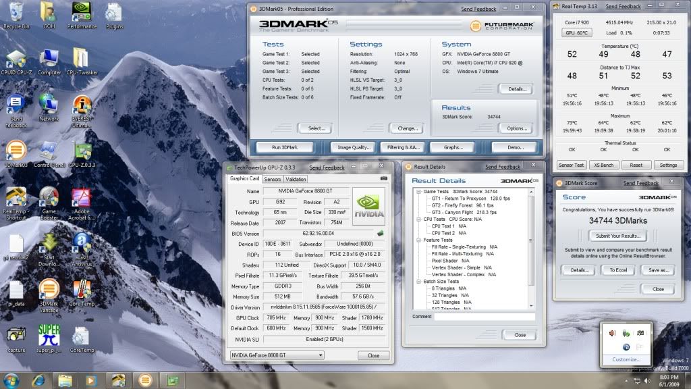Switch to the Validation tab in GPU-Z
This screenshot has height=389, width=691.
[296, 179]
